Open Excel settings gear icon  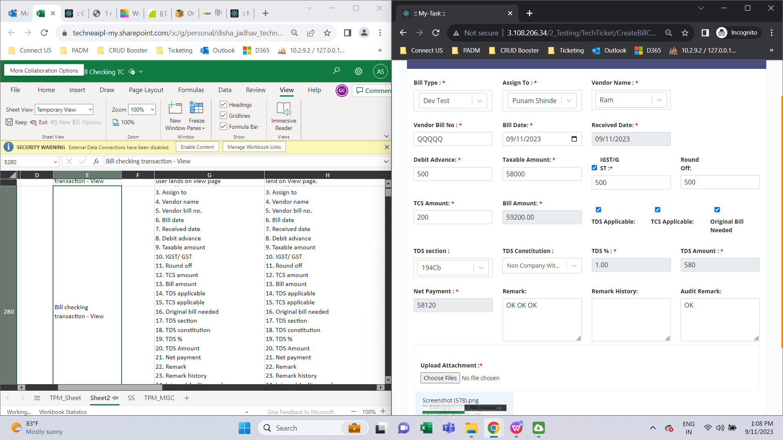coord(358,71)
